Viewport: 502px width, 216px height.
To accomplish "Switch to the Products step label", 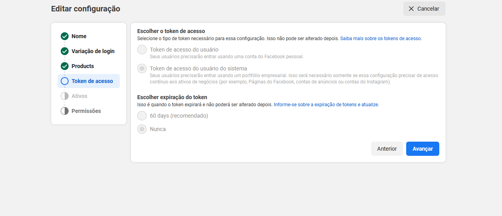I will tap(83, 66).
